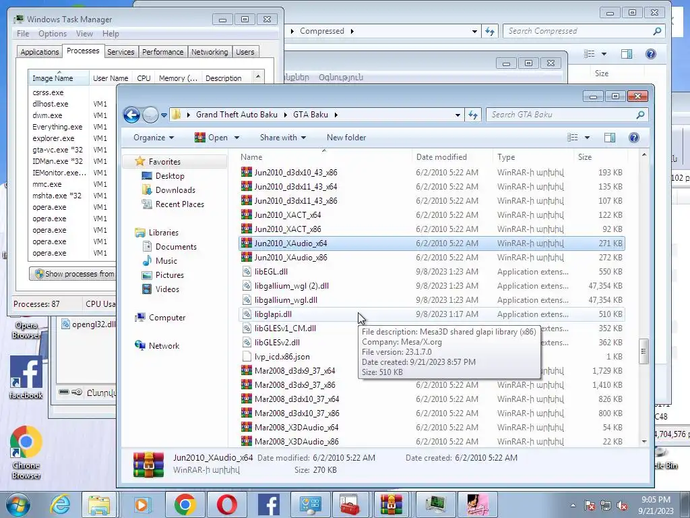Viewport: 690px width, 518px height.
Task: Click the scroll down arrow in file list
Action: 644,442
